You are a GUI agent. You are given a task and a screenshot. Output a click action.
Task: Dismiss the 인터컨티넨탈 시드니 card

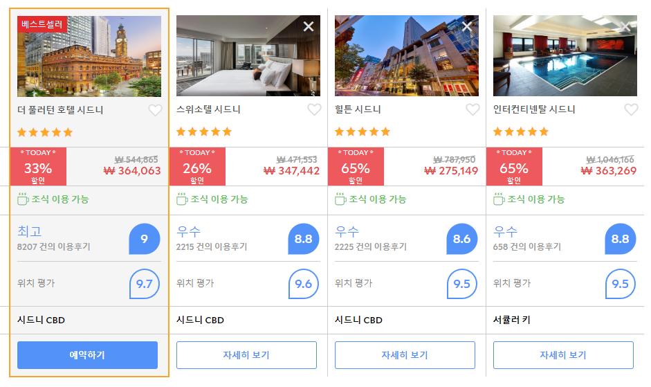(x=625, y=26)
